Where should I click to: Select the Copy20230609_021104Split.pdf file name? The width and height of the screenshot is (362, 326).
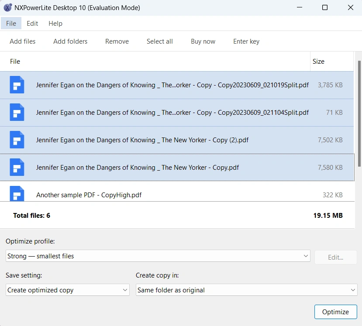[172, 112]
